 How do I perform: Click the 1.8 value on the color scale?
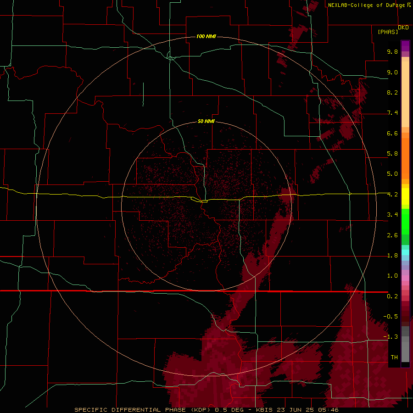click(x=392, y=256)
